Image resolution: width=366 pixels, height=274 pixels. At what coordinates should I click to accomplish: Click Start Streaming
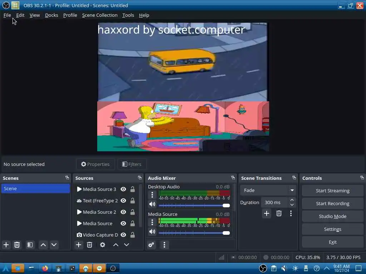pyautogui.click(x=333, y=191)
